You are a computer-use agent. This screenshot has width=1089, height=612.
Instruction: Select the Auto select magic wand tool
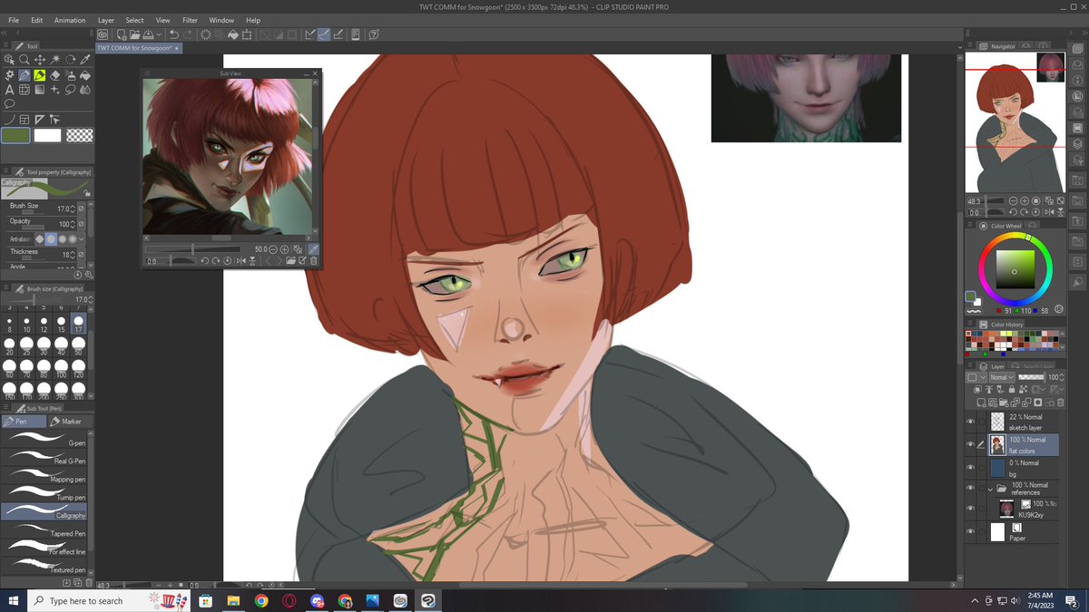[54, 60]
